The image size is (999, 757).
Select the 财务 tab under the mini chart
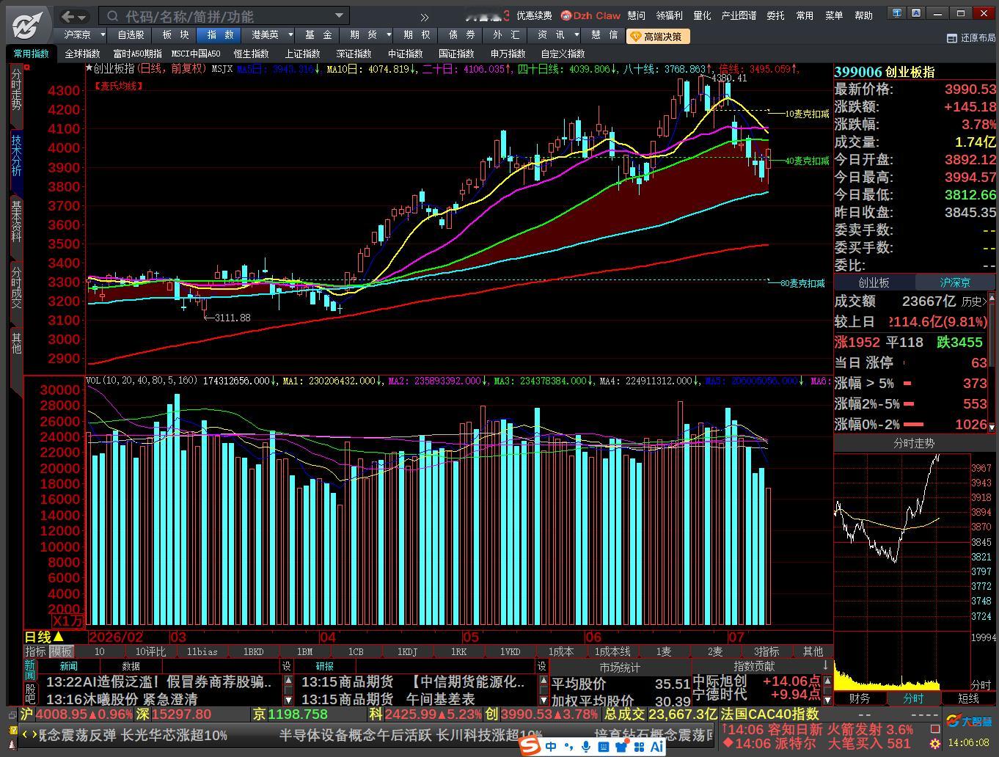860,698
